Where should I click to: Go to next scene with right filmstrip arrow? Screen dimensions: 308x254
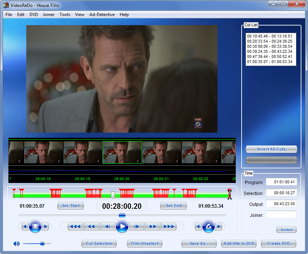46,227
